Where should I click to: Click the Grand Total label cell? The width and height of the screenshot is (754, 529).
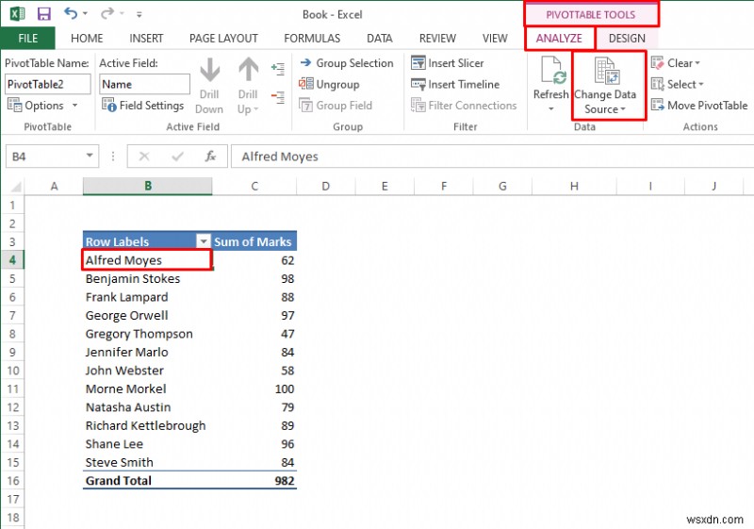click(x=147, y=480)
